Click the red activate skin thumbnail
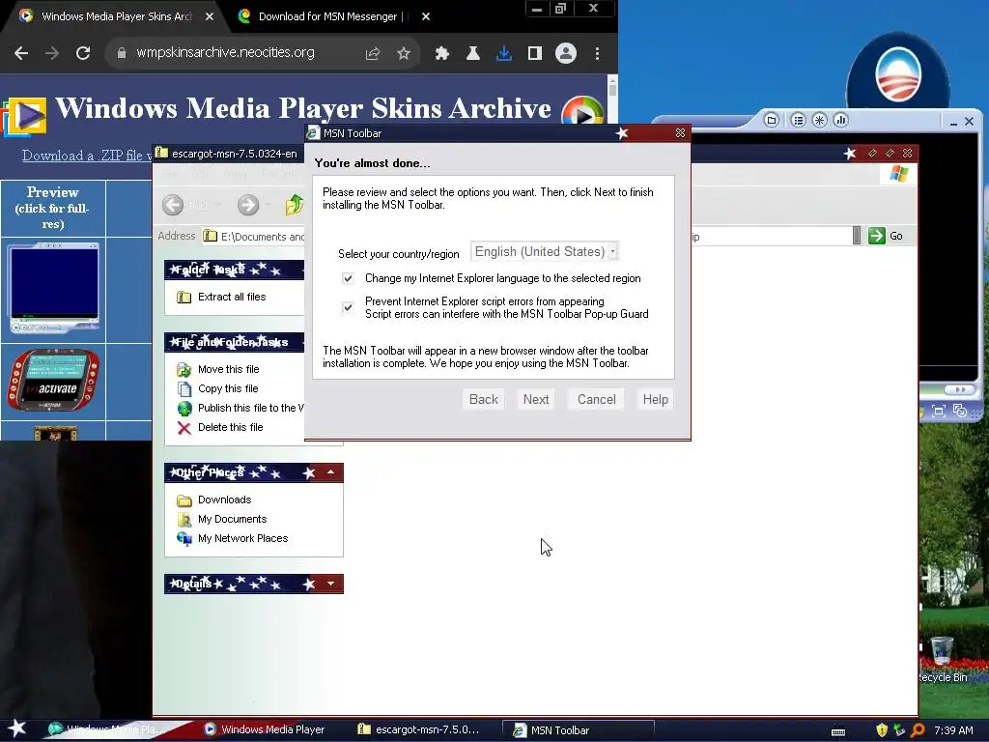Image resolution: width=989 pixels, height=742 pixels. 54,380
